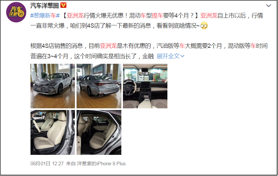
Task: Open the 汽车洋葱圈 profile avatar
Action: pos(16,12)
